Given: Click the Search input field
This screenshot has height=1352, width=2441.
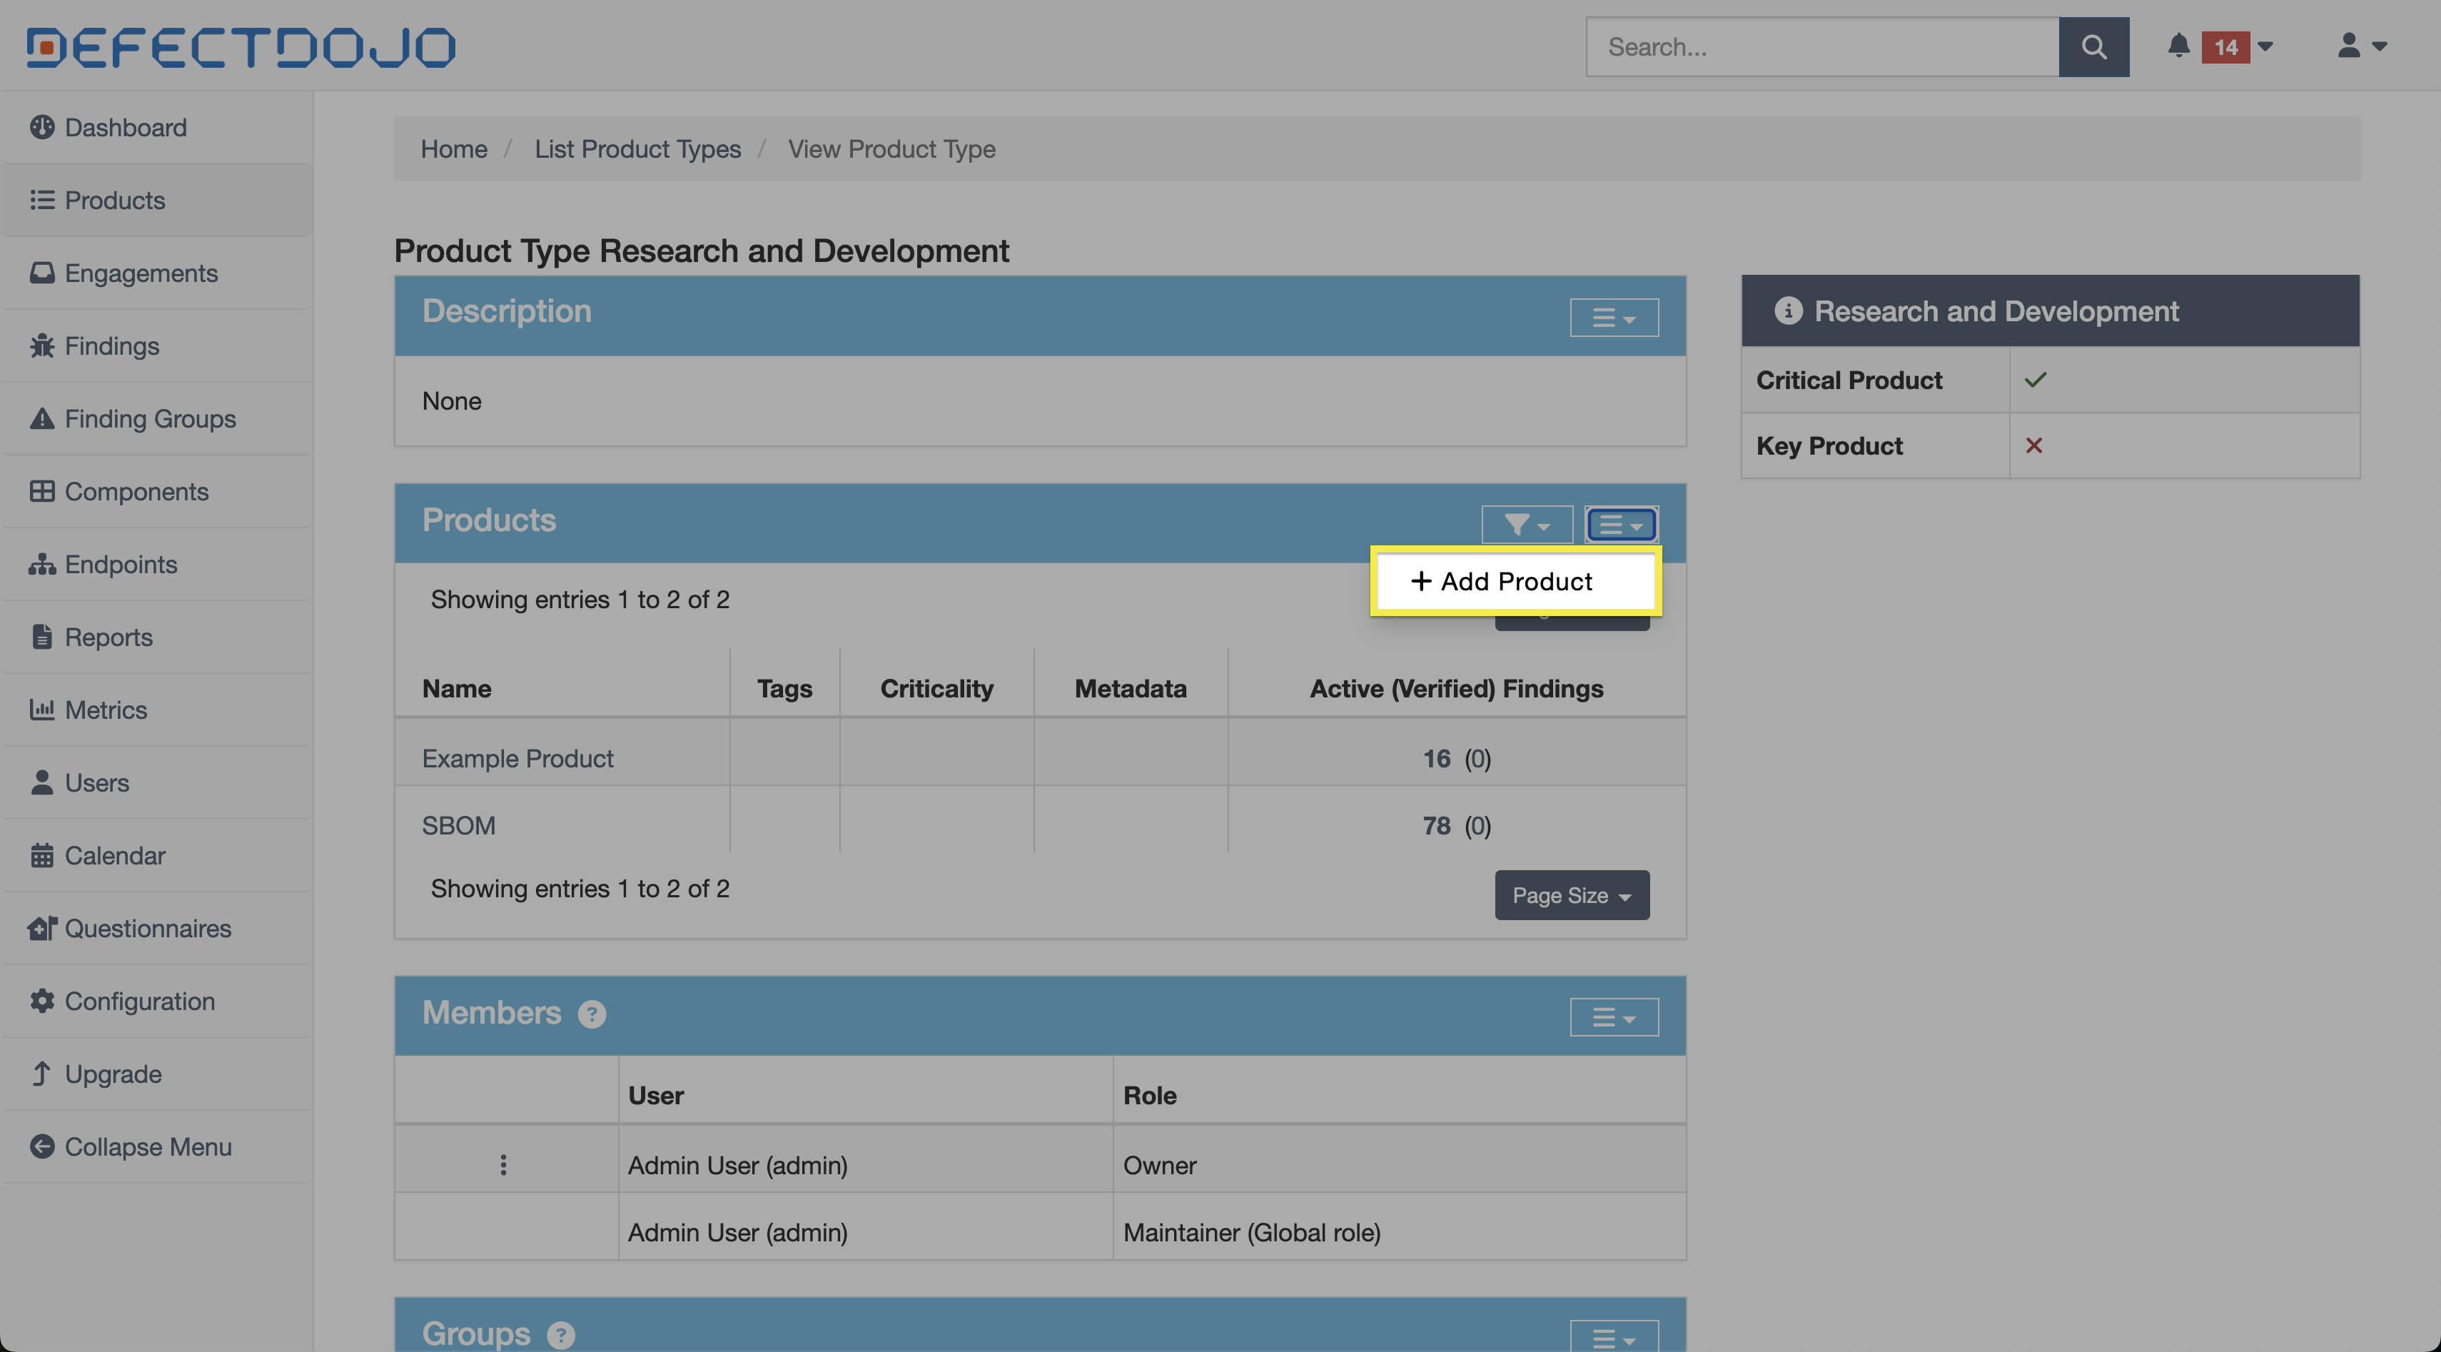Looking at the screenshot, I should [1822, 46].
